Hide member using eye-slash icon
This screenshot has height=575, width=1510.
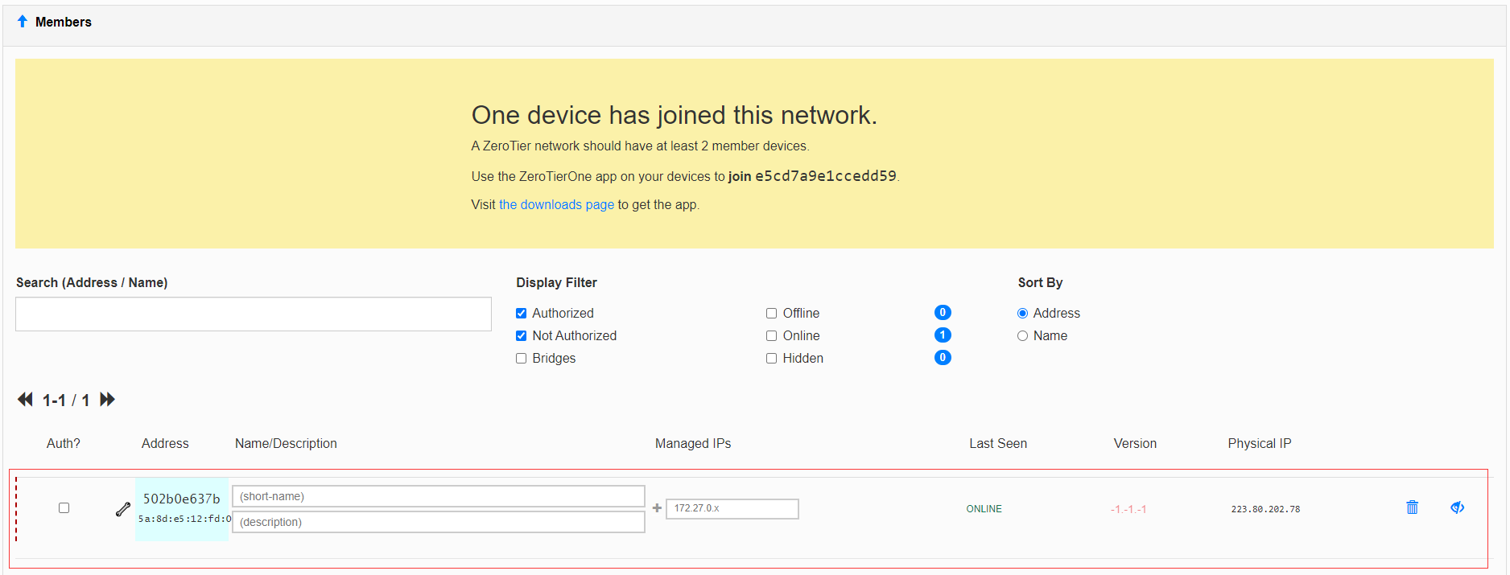point(1457,507)
